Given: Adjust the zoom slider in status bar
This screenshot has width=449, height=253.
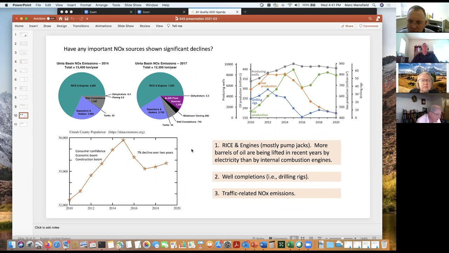Looking at the screenshot, I should point(342,239).
